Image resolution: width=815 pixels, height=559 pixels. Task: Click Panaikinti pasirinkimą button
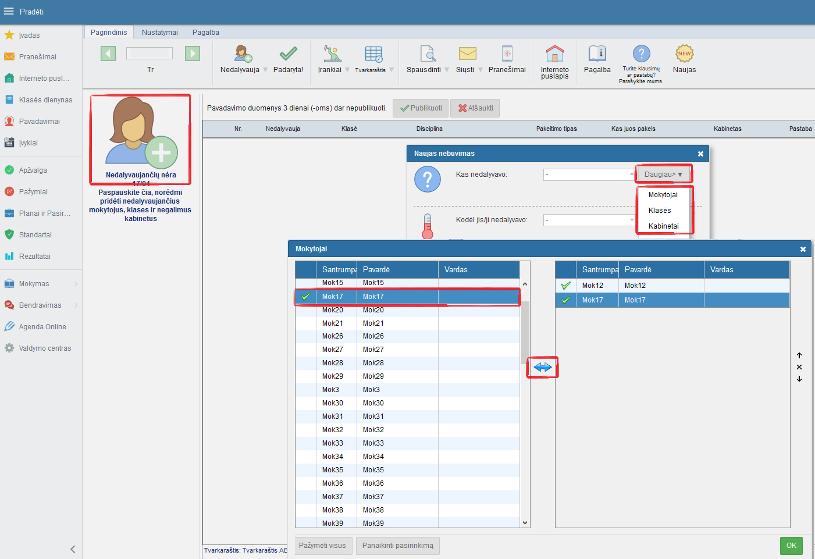398,546
